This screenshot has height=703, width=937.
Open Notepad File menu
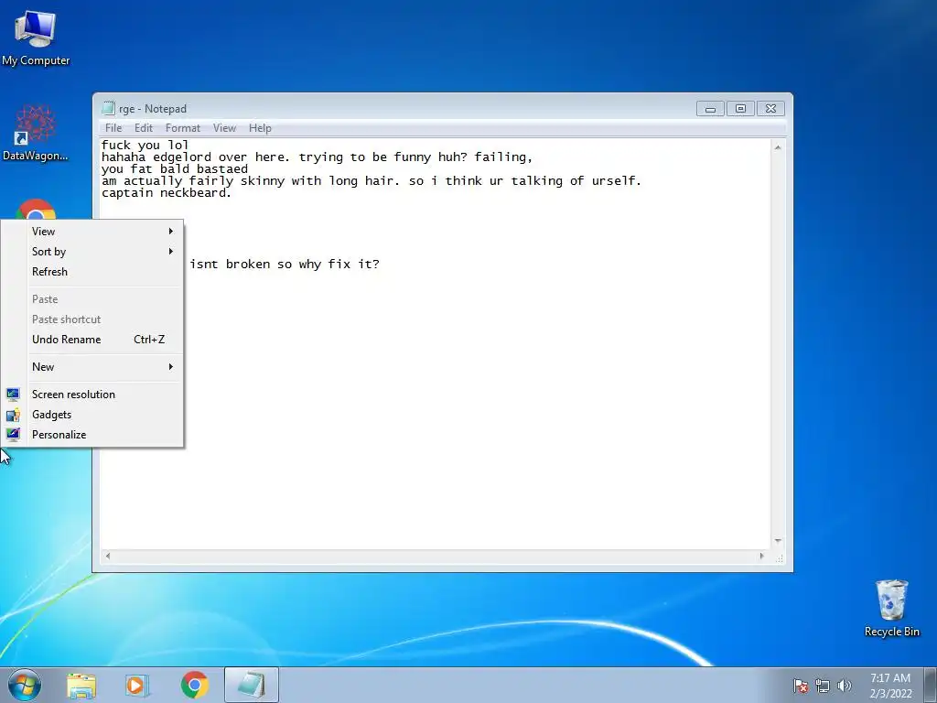113,128
